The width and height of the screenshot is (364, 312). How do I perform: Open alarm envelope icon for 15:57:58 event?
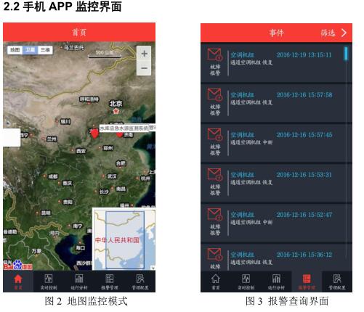click(x=215, y=94)
